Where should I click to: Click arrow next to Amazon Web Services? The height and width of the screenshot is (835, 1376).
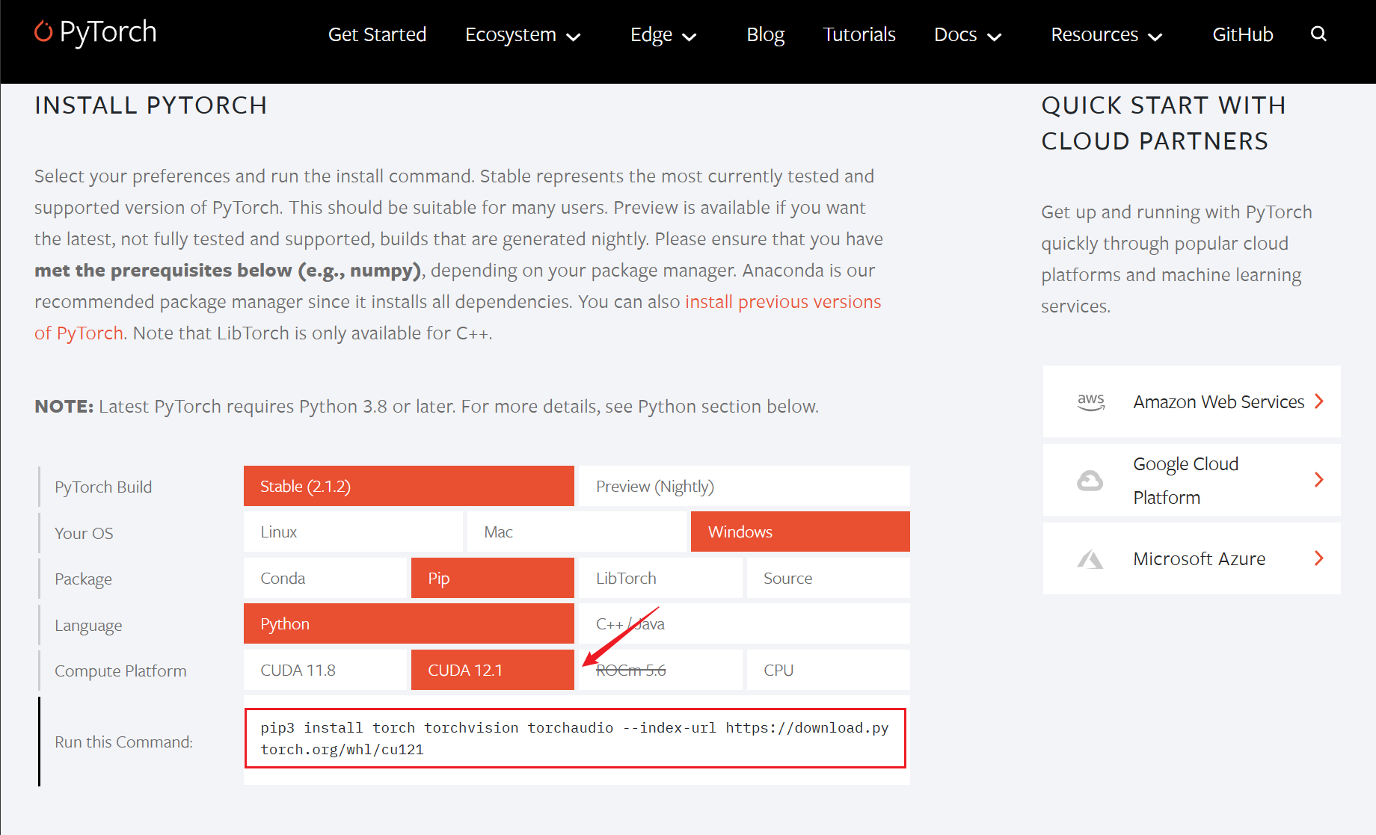[x=1319, y=401]
